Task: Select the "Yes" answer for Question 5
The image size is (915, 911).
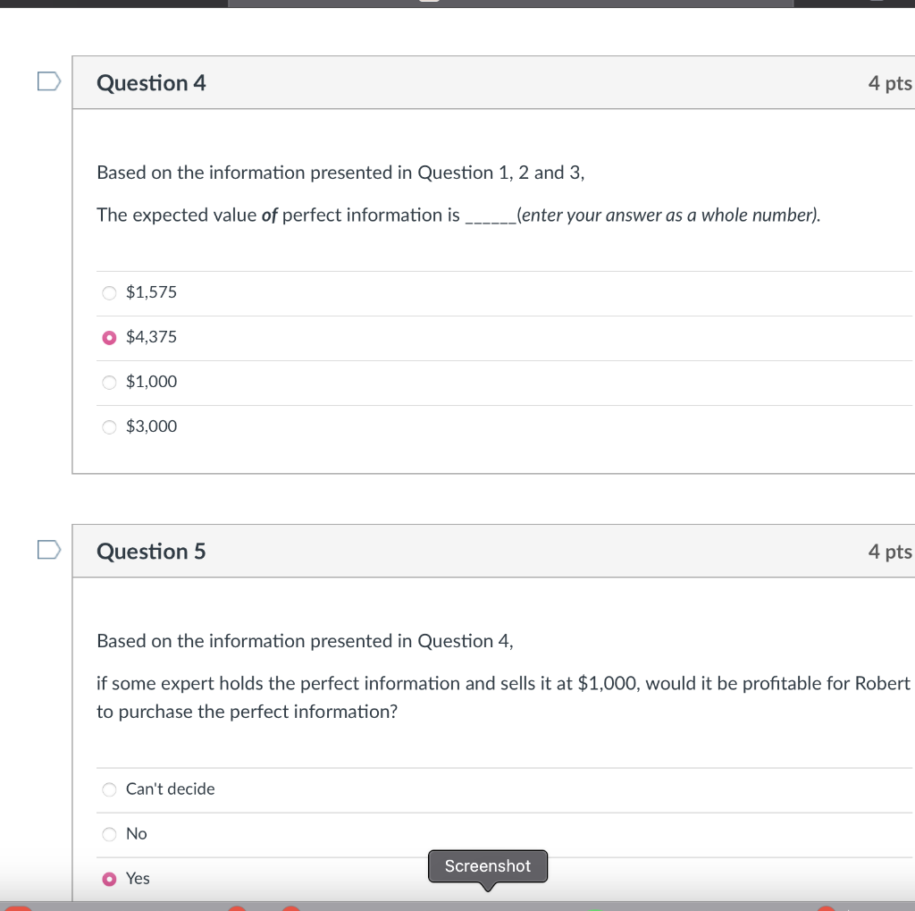Action: coord(109,879)
